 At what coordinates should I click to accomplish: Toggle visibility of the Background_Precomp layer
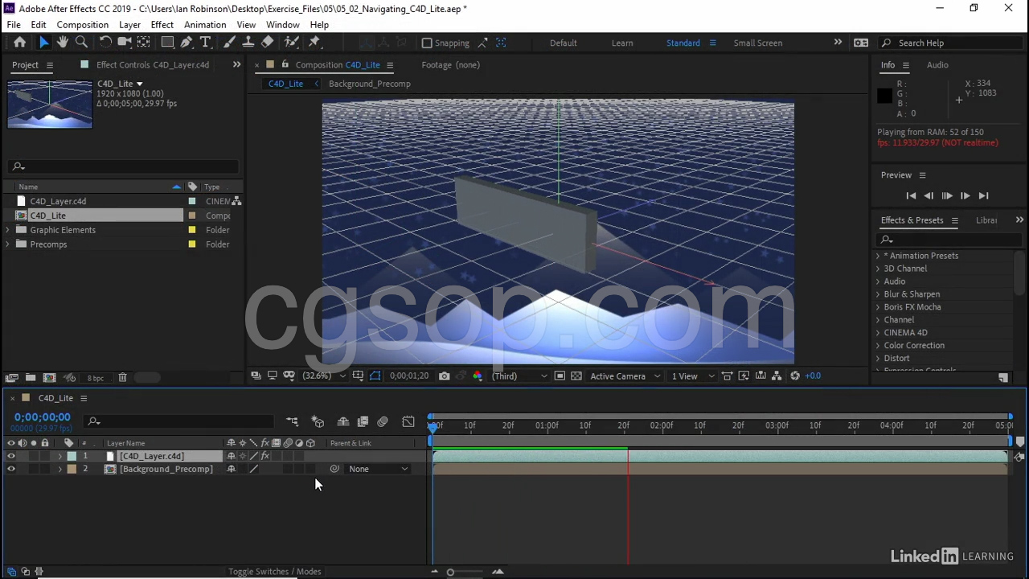click(x=11, y=469)
